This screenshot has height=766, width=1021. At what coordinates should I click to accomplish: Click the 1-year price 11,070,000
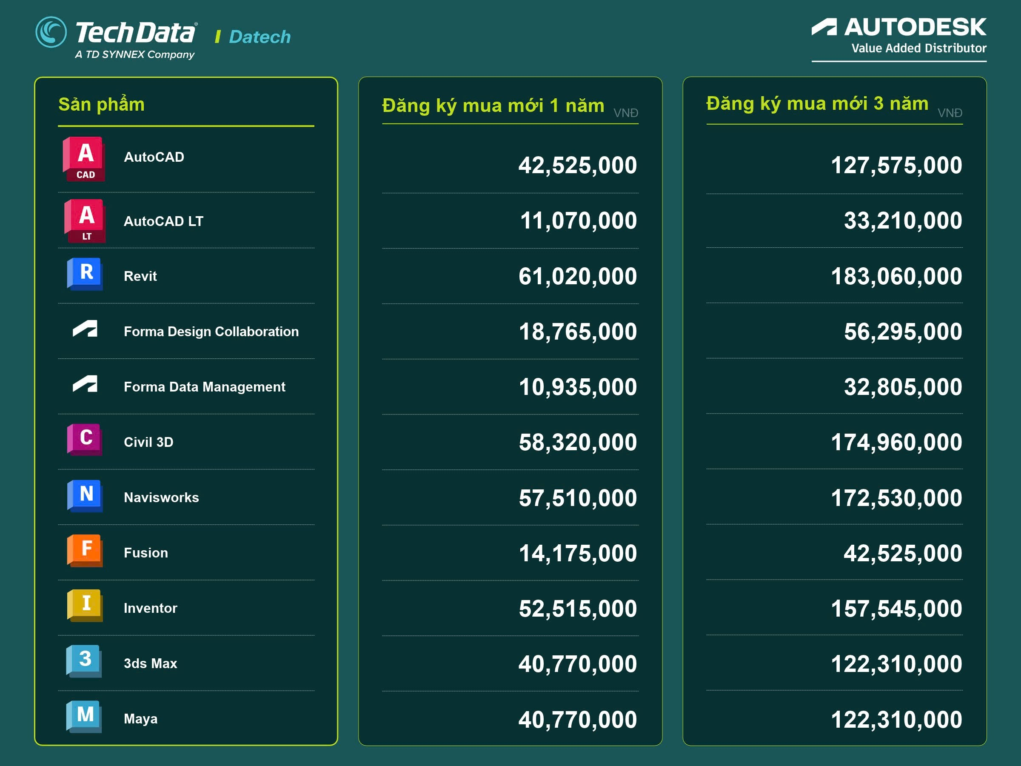[x=578, y=221]
